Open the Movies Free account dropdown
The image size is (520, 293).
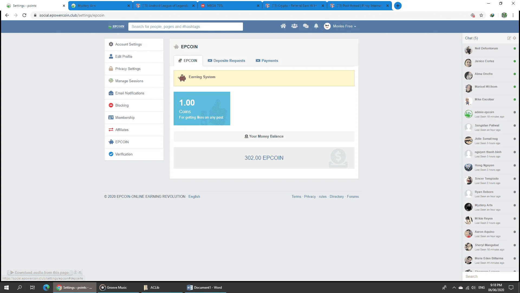tap(344, 26)
